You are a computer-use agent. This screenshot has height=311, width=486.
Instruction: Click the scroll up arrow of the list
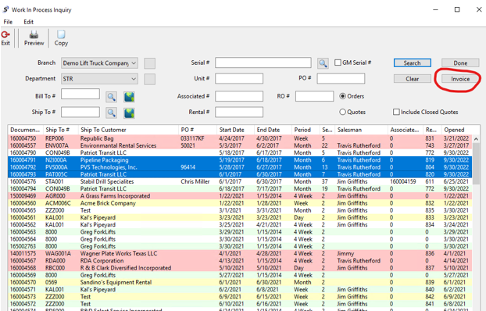(476, 139)
